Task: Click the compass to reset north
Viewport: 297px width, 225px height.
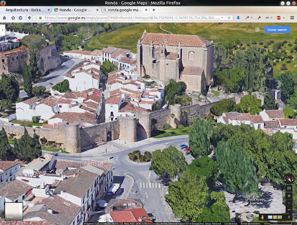Action: point(289,178)
